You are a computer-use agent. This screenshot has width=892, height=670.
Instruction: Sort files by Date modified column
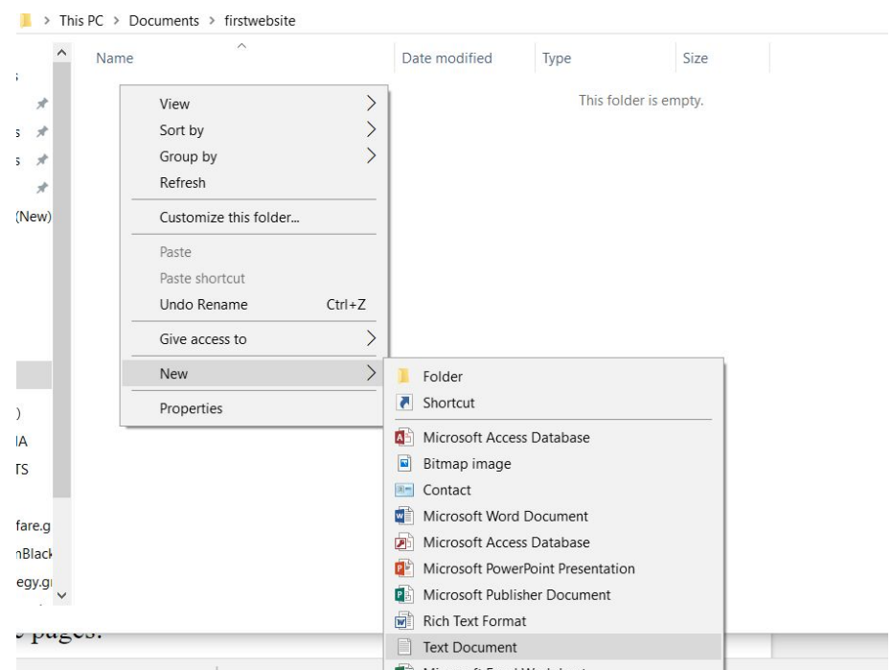[x=446, y=58]
